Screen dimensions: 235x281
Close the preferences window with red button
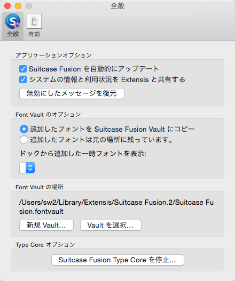click(7, 6)
